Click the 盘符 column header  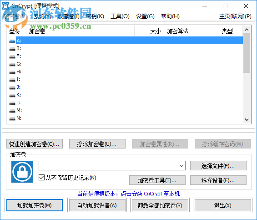click(x=16, y=31)
